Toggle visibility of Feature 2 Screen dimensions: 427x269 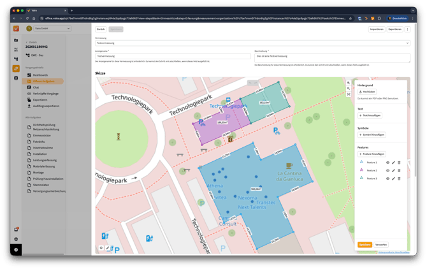387,171
